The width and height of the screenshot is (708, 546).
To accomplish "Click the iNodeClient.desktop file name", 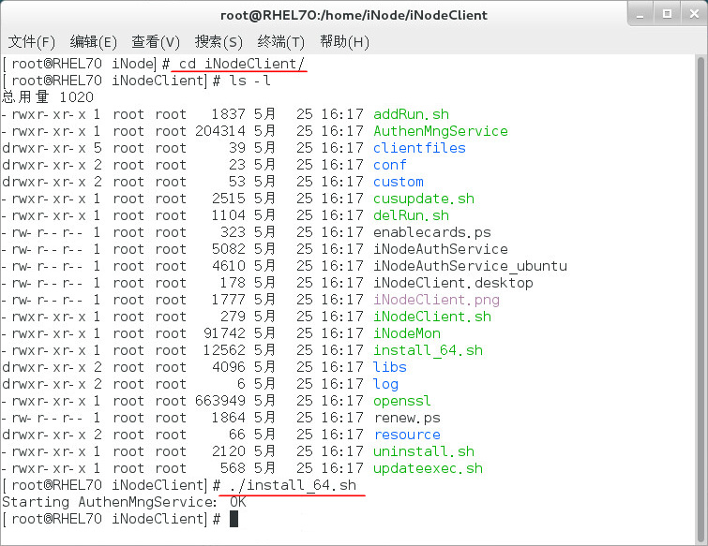I will click(453, 283).
